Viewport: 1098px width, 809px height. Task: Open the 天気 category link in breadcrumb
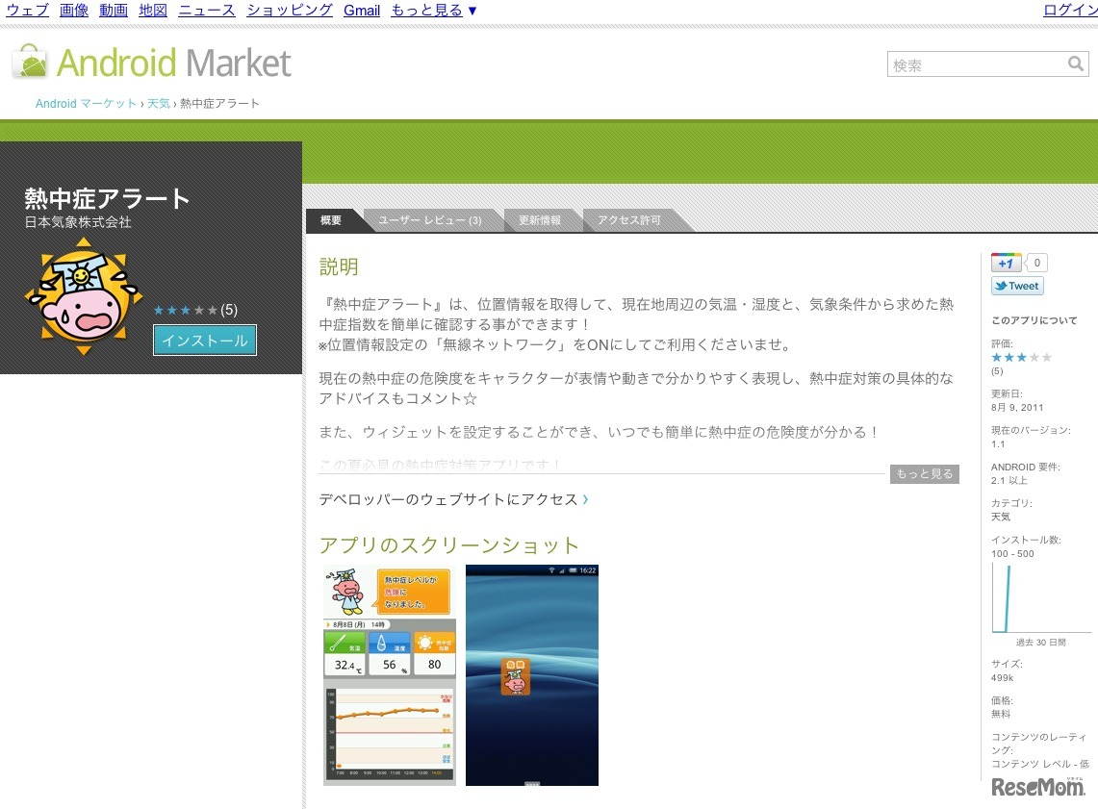pyautogui.click(x=158, y=102)
